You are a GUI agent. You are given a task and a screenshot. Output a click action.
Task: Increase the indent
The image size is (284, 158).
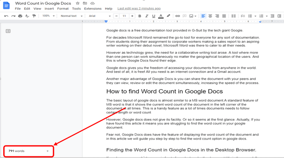(x=279, y=16)
